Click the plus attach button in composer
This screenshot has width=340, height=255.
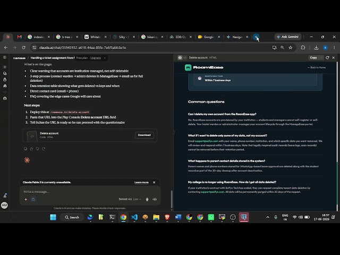[x=26, y=199]
